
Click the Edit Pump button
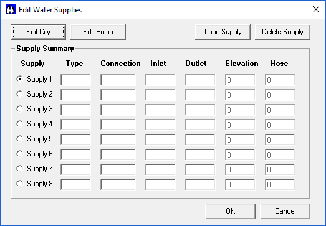98,32
